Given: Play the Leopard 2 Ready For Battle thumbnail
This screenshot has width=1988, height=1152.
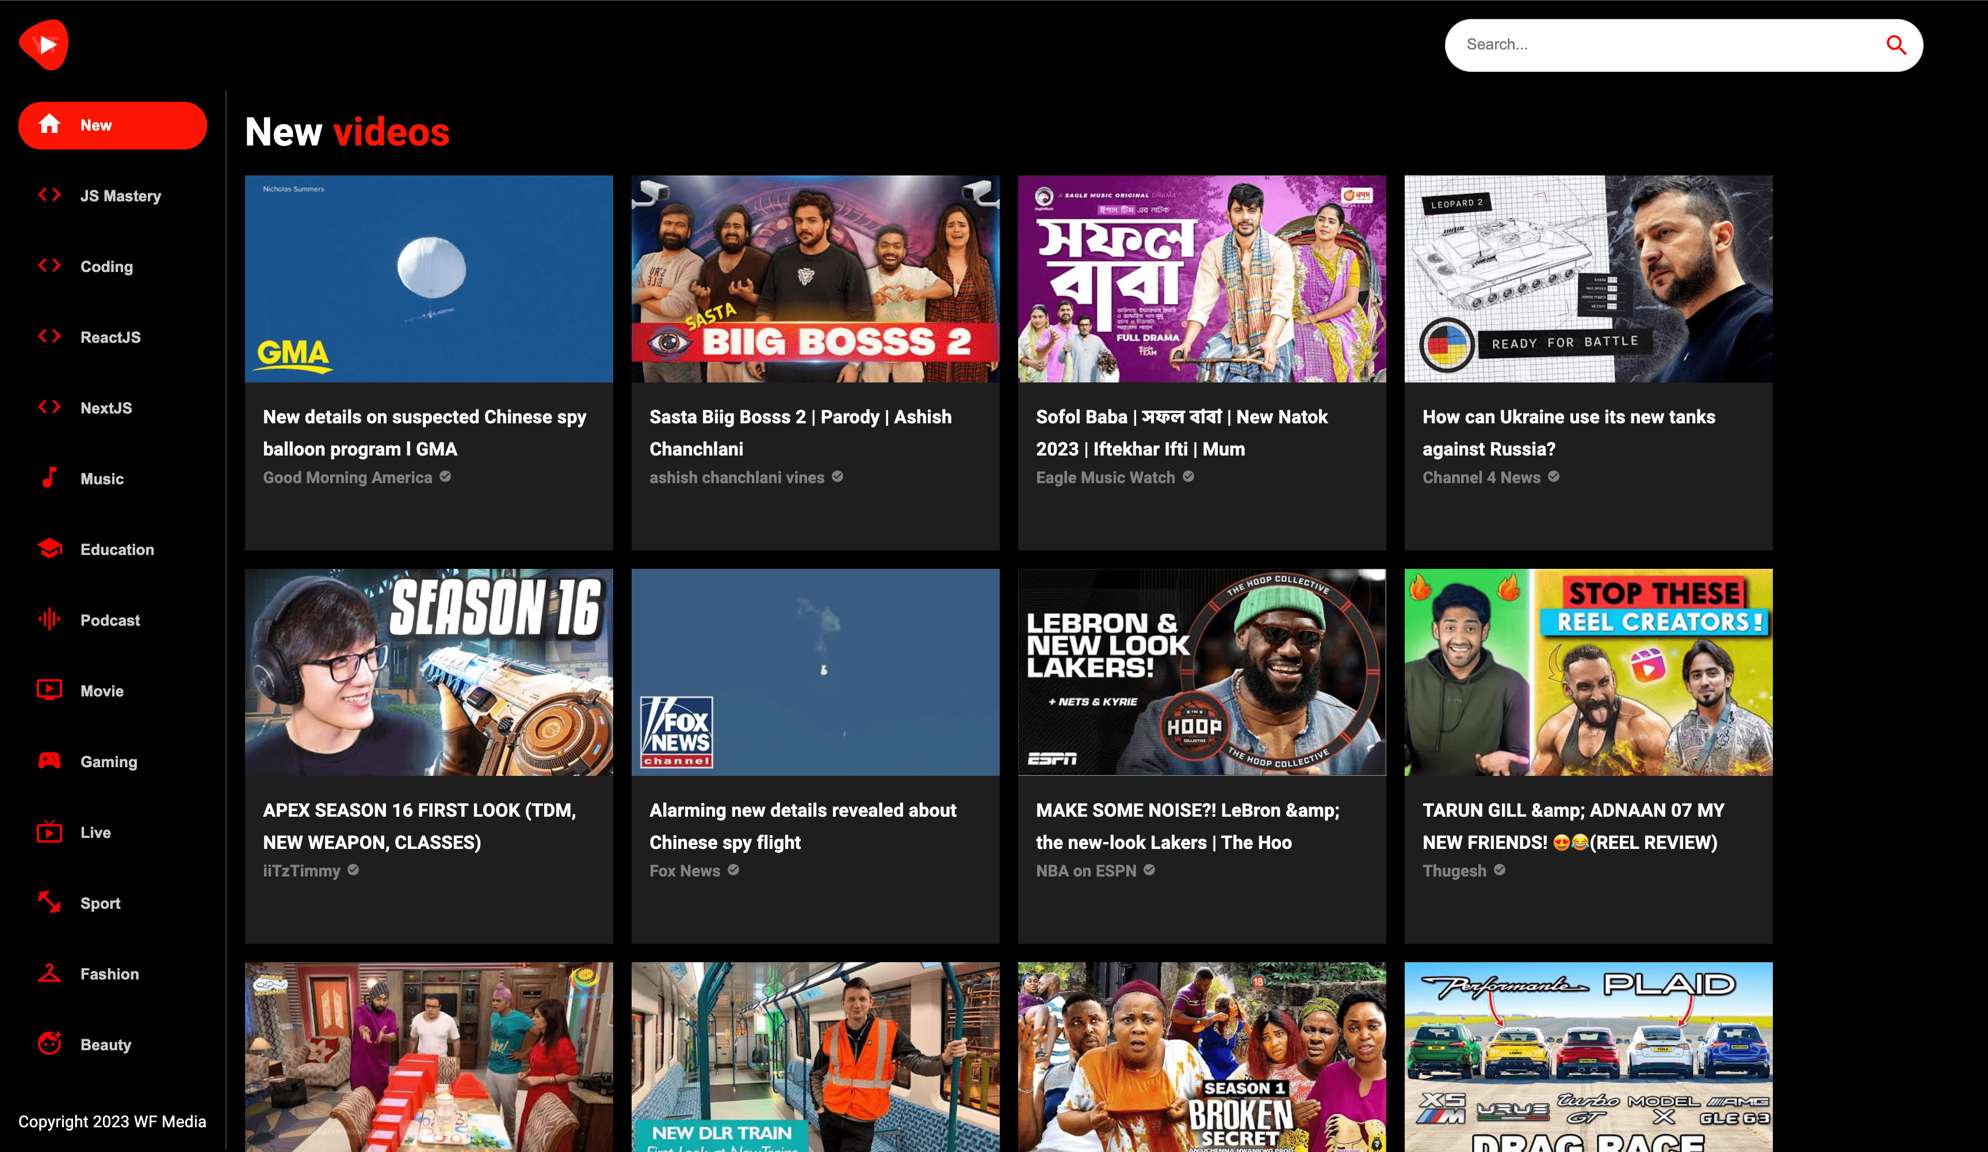Looking at the screenshot, I should (1588, 279).
